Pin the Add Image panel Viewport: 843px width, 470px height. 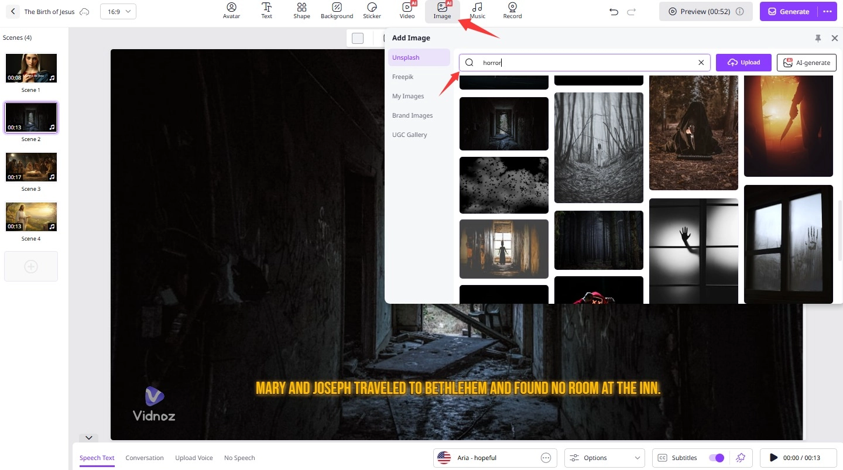pyautogui.click(x=818, y=38)
